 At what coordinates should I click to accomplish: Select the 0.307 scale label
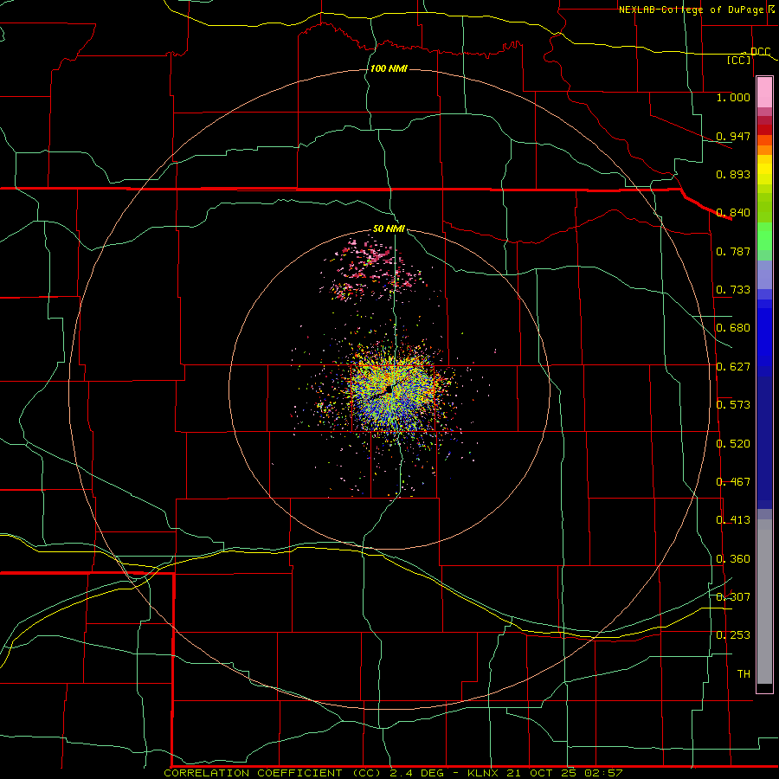click(733, 597)
